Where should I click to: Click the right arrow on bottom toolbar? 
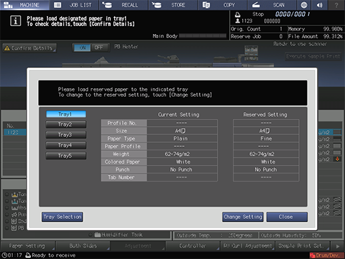point(338,246)
